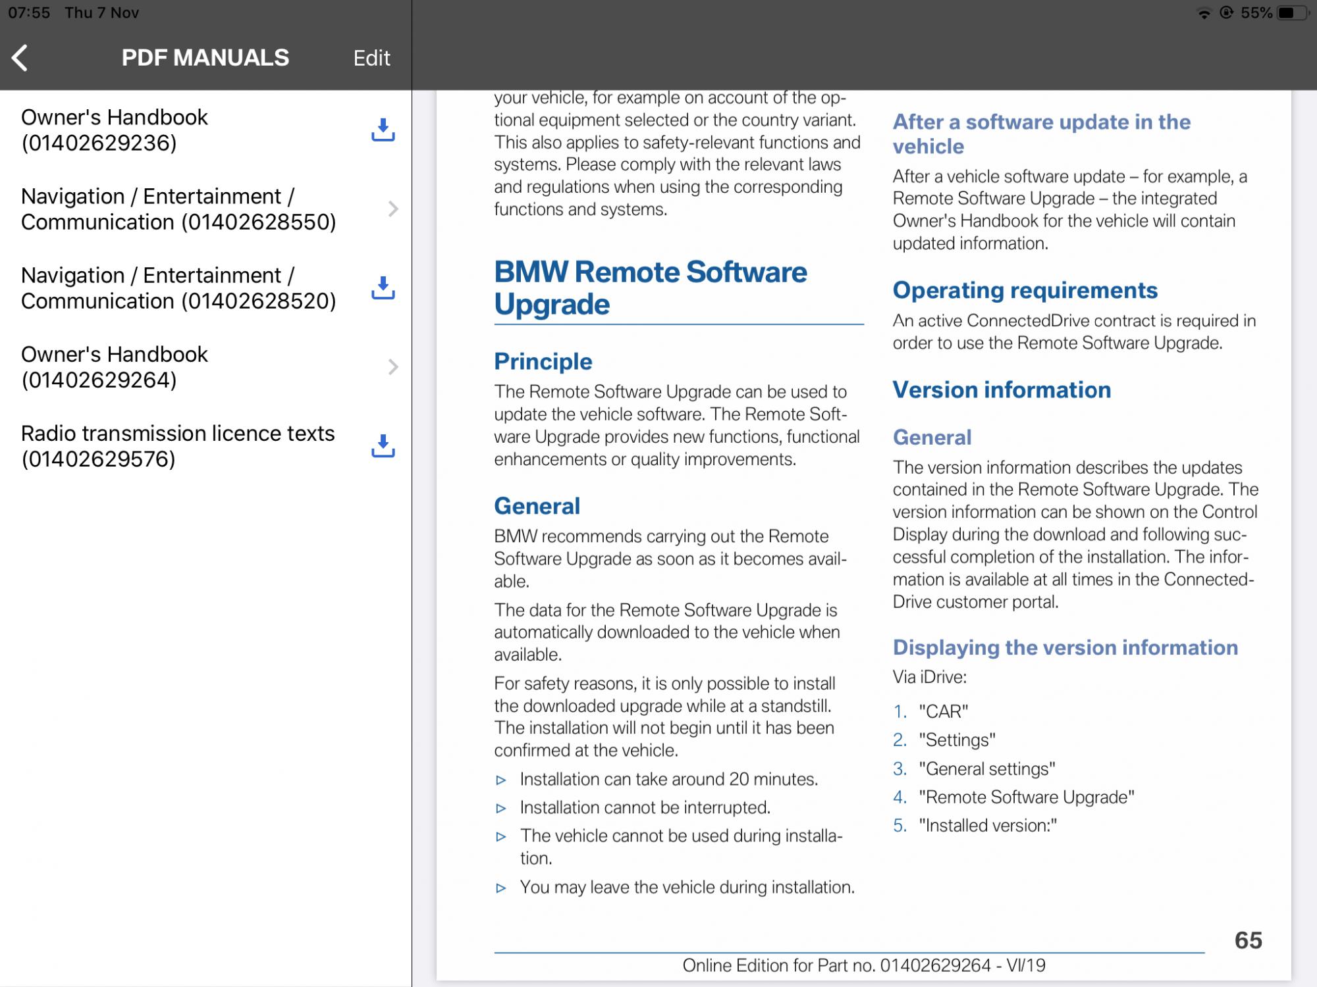Viewport: 1317px width, 987px height.
Task: Tap the Edit button
Action: pos(371,58)
